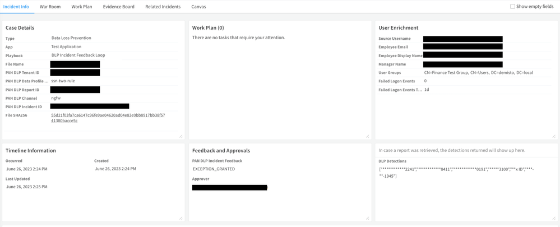
Task: Go to the Evidence Board tab
Action: (118, 7)
